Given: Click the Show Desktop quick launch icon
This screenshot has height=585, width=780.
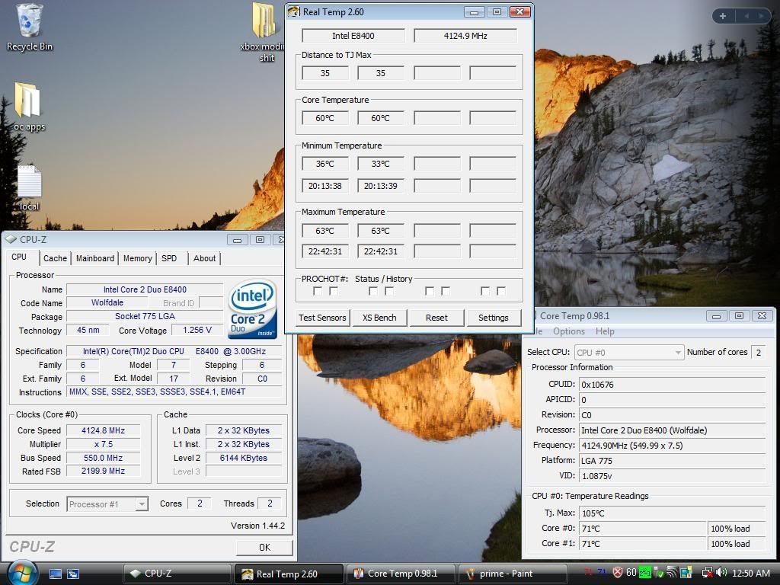Looking at the screenshot, I should [x=55, y=574].
